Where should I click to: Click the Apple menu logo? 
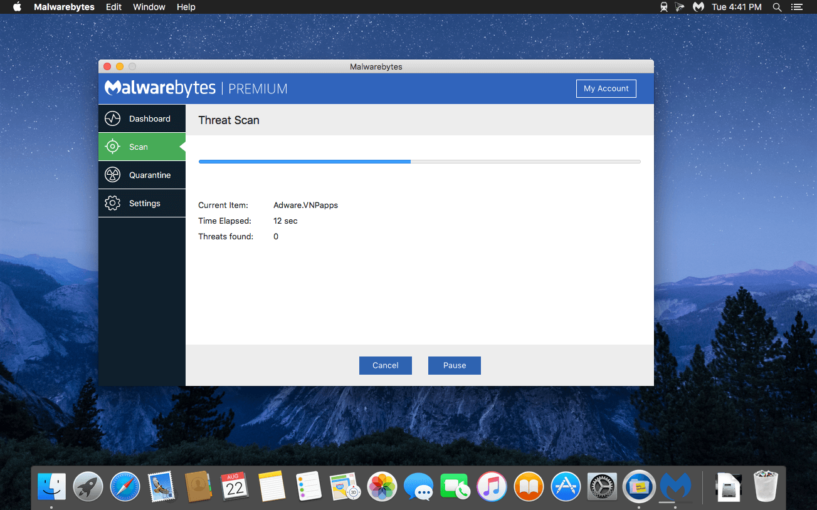point(17,7)
